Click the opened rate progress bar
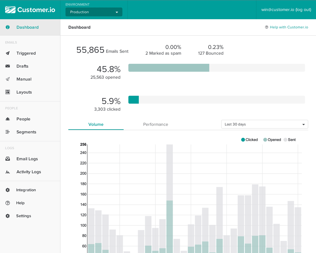 217,68
